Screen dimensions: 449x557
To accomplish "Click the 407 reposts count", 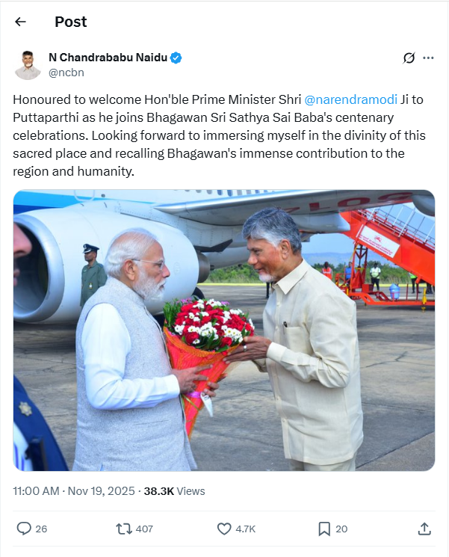I will [x=144, y=529].
